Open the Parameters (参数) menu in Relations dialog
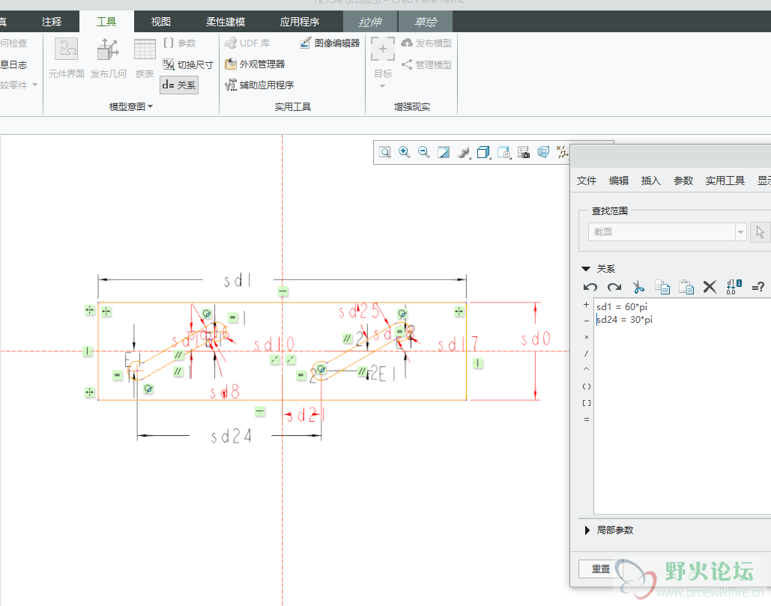This screenshot has width=771, height=606. 683,181
